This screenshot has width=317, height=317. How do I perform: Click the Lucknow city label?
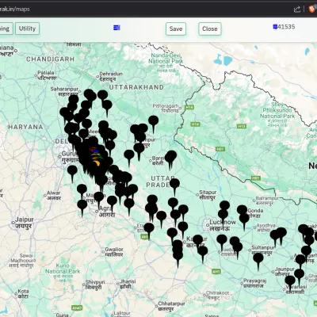pos(223,225)
